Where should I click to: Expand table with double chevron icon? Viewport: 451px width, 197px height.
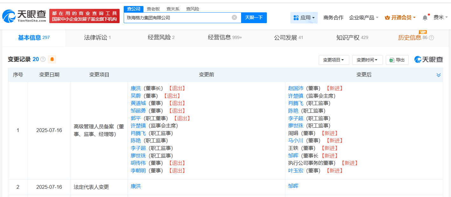439,75
